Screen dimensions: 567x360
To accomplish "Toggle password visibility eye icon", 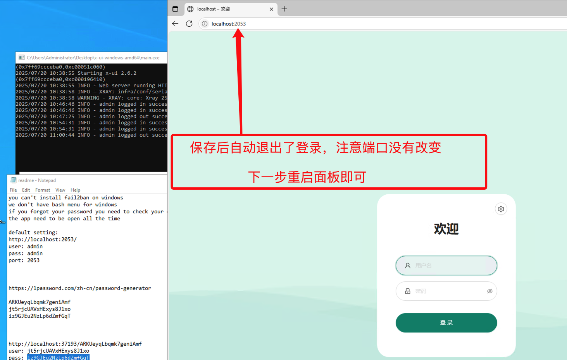I will pyautogui.click(x=489, y=291).
